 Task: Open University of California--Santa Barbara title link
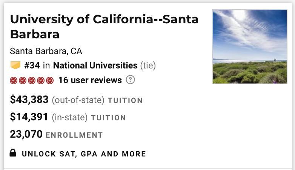(x=104, y=27)
